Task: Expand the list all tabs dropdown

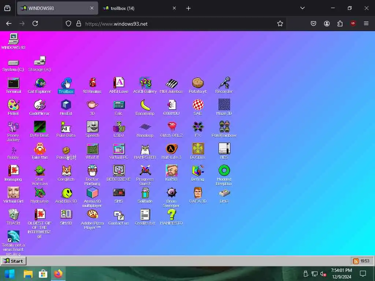Action: (302, 8)
